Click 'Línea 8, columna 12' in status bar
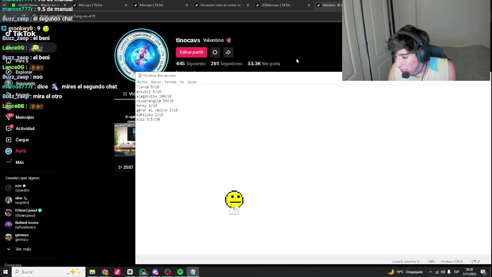 coord(406,262)
